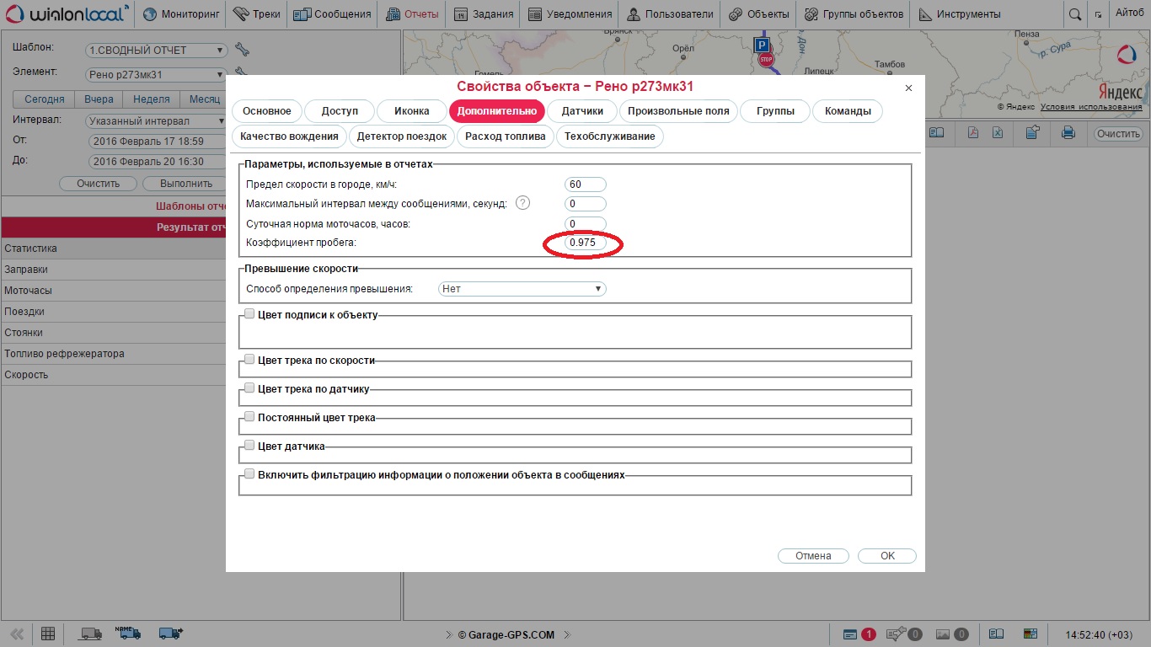Open the Интервал selection dropdown
This screenshot has width=1151, height=647.
[x=157, y=120]
